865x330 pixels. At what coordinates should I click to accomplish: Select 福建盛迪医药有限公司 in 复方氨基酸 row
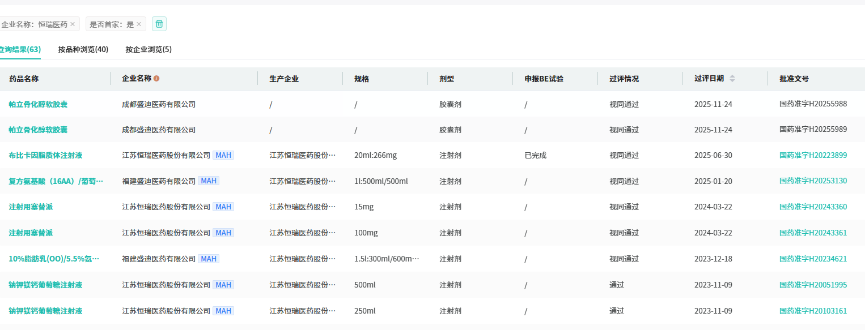tap(159, 181)
